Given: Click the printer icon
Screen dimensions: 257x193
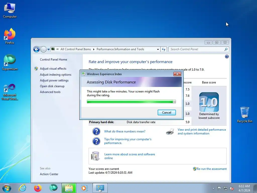Looking at the screenshot, I should [170, 132].
